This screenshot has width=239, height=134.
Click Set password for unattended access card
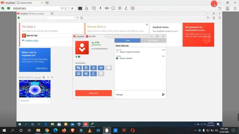click(x=198, y=35)
